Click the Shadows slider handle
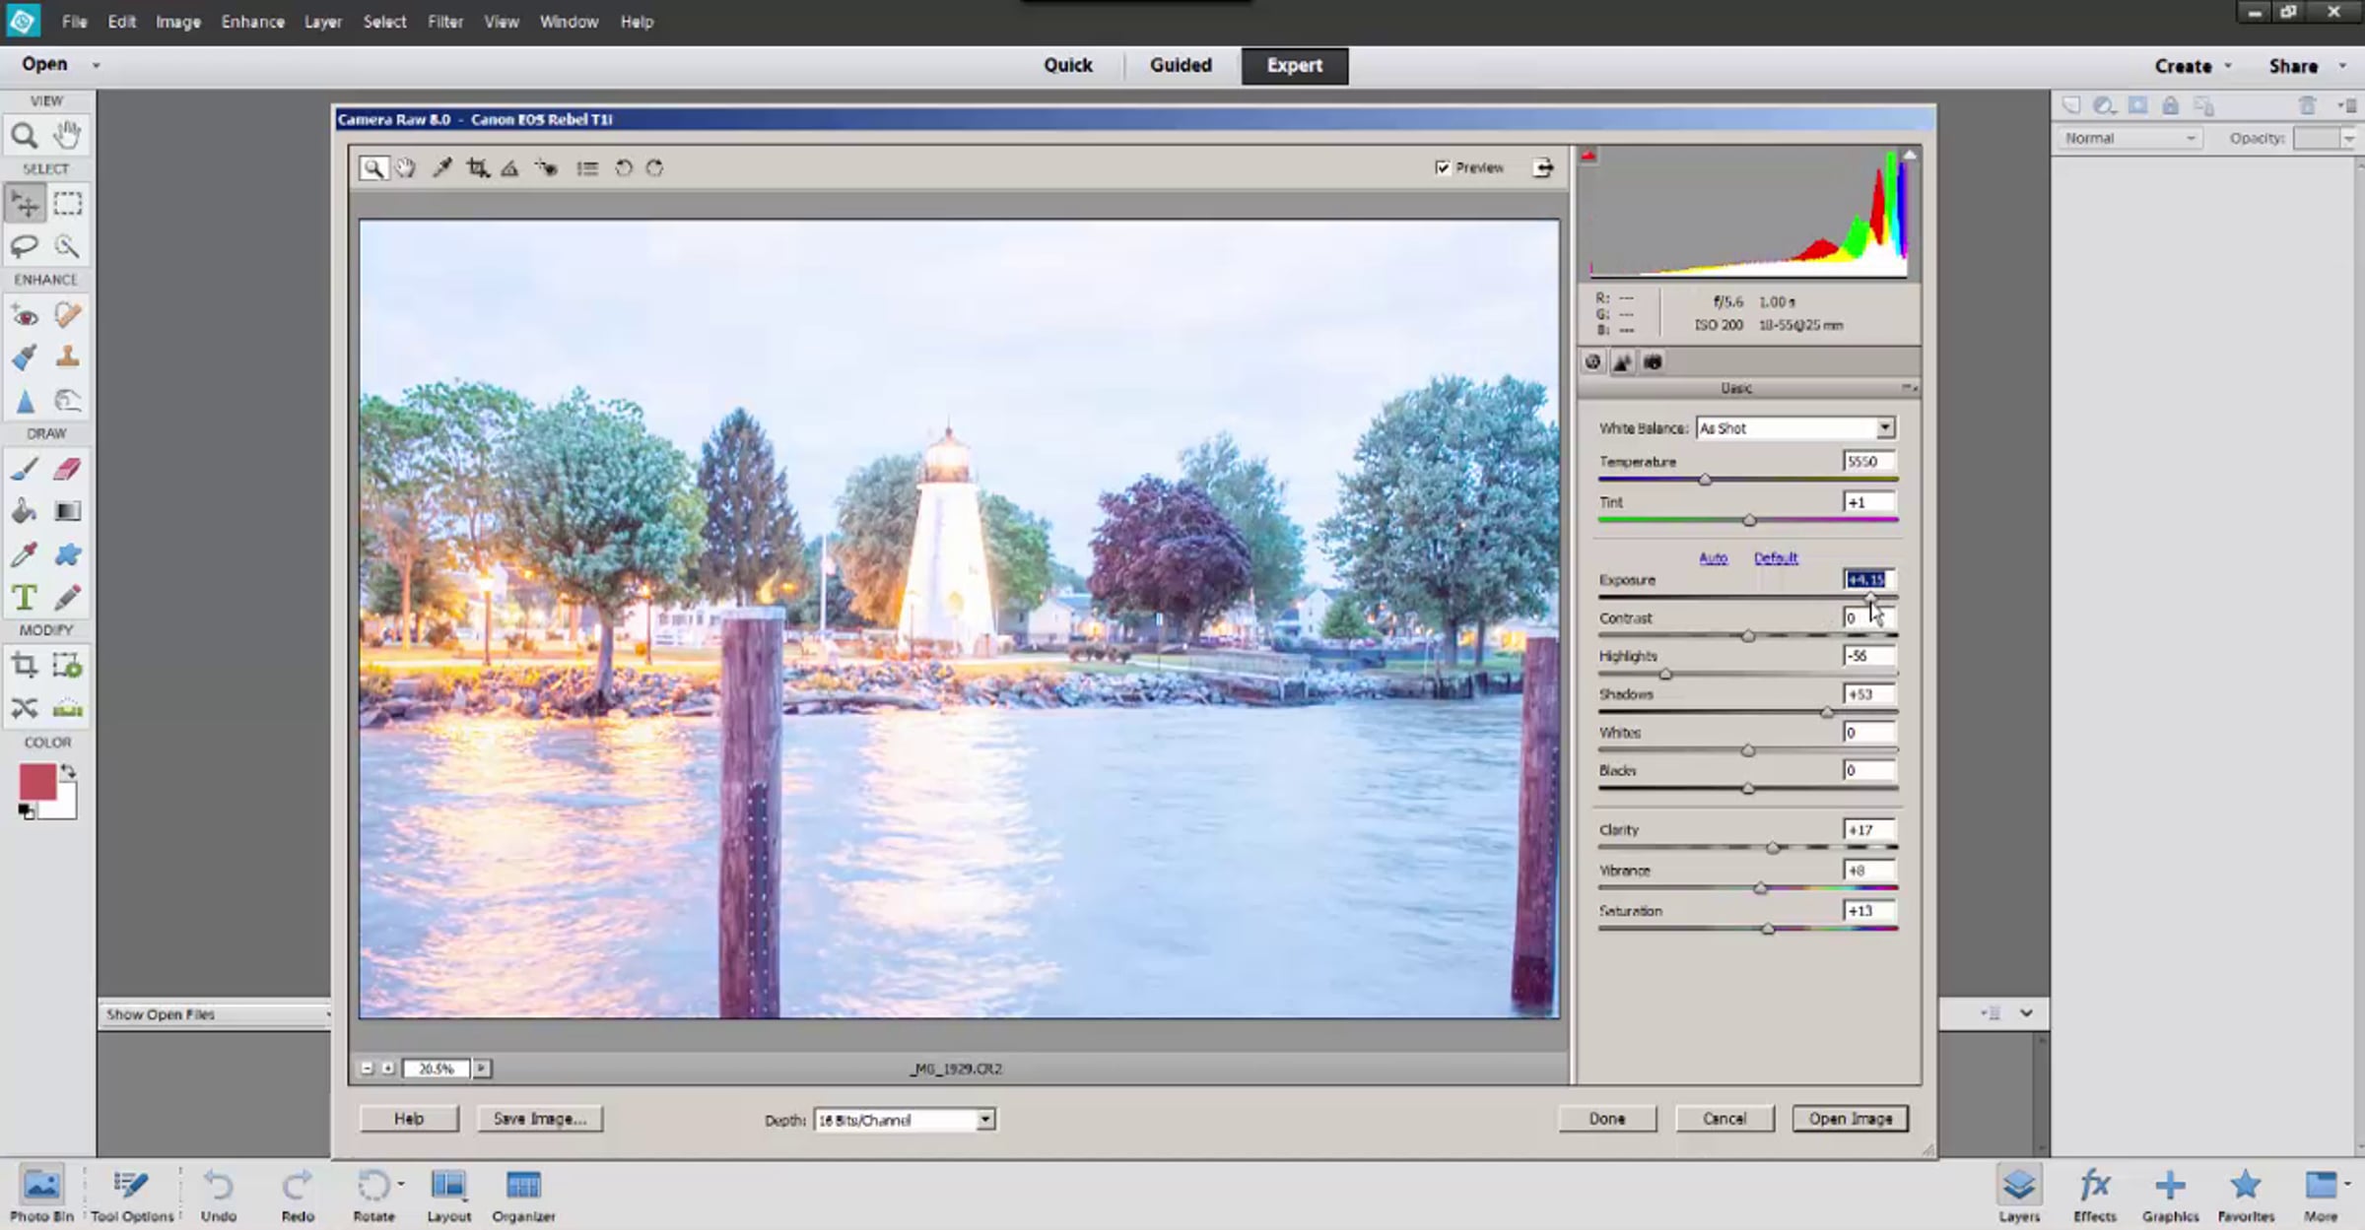This screenshot has width=2365, height=1230. tap(1826, 712)
